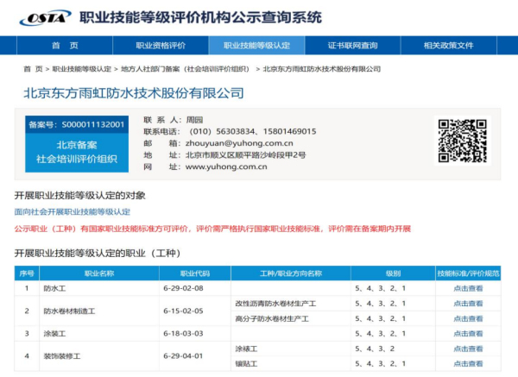
Task: Click 点击查看 for 防水工 row
Action: pyautogui.click(x=468, y=289)
